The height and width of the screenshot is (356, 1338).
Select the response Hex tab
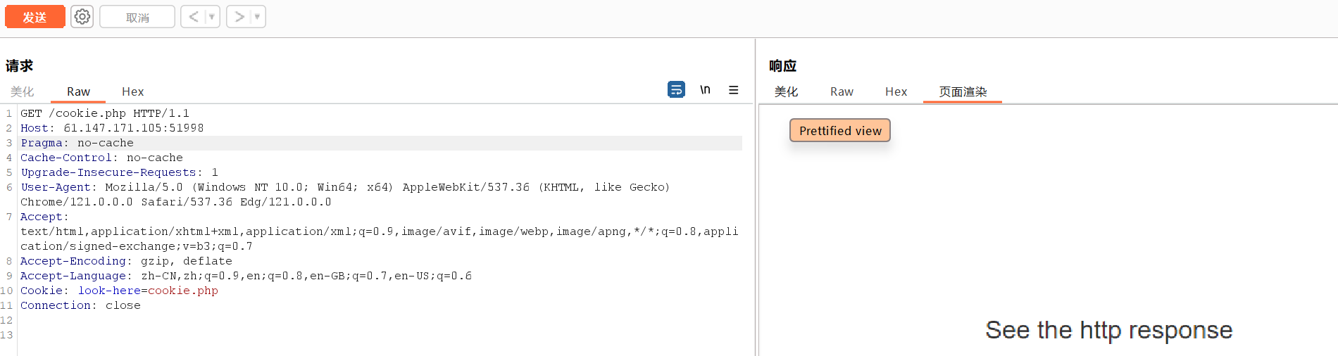tap(896, 91)
